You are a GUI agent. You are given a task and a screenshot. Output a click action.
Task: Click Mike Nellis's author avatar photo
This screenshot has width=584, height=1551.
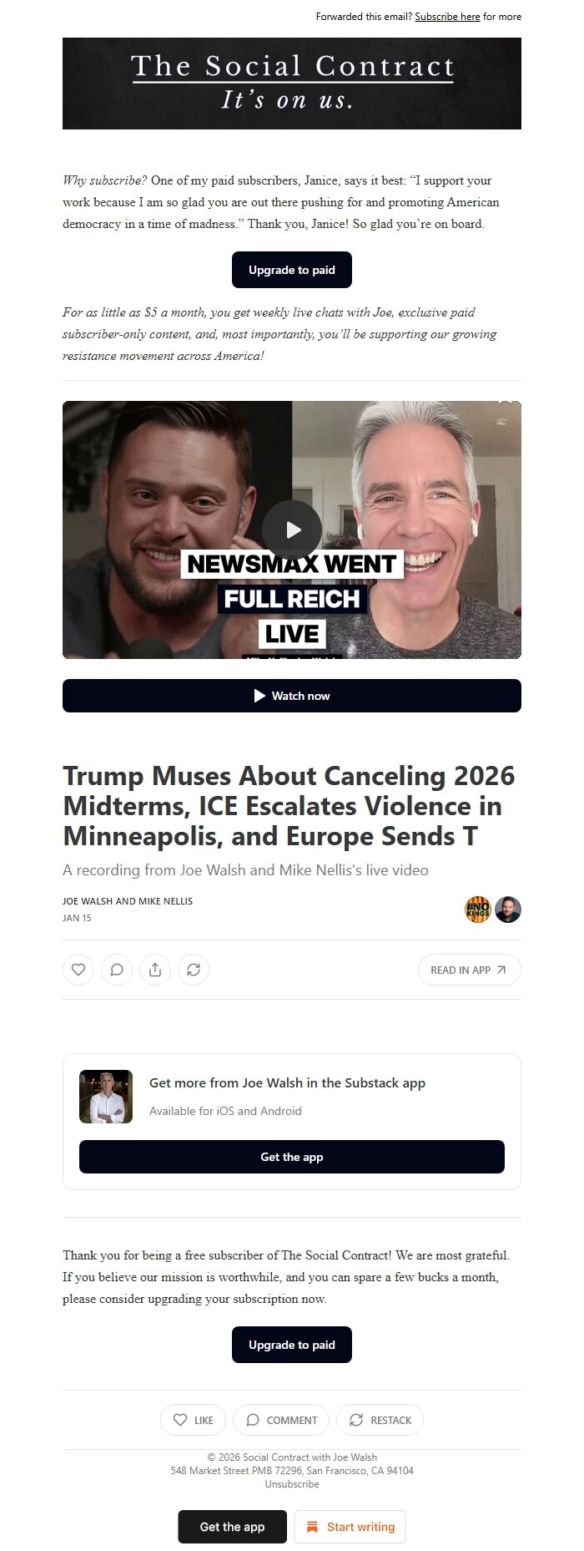[508, 910]
